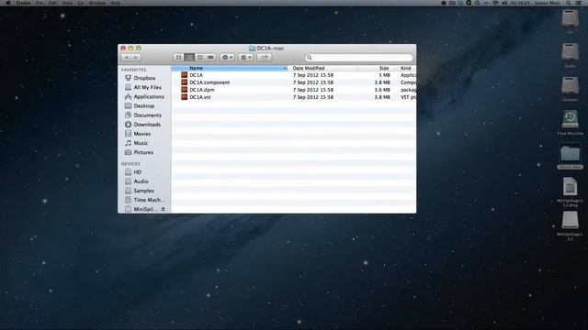The width and height of the screenshot is (588, 330).
Task: Click the DC1A.dpm file name
Action: click(x=202, y=90)
